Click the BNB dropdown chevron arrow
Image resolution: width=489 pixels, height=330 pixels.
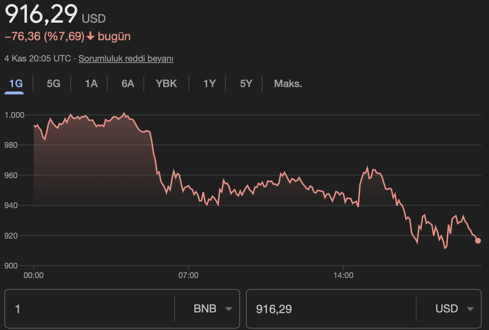click(229, 309)
